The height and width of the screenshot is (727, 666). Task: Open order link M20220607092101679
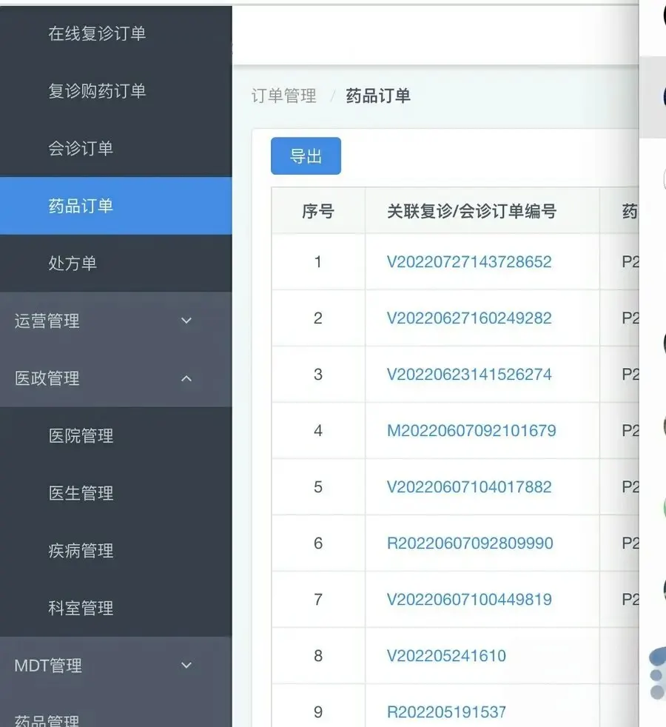[x=471, y=431]
